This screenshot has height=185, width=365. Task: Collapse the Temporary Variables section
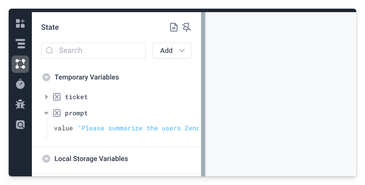tap(46, 77)
